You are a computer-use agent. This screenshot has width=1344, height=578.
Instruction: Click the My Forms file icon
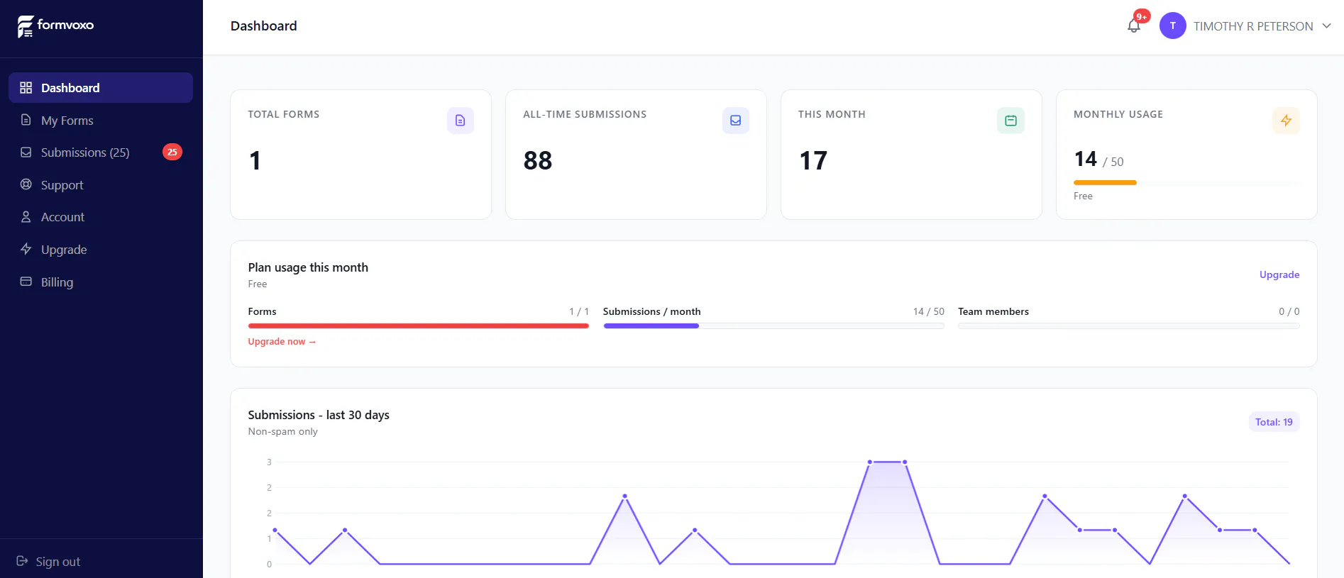(26, 120)
